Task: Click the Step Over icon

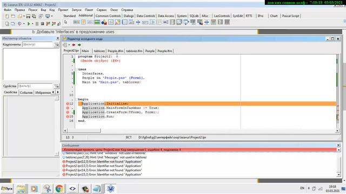Action: coord(54,24)
